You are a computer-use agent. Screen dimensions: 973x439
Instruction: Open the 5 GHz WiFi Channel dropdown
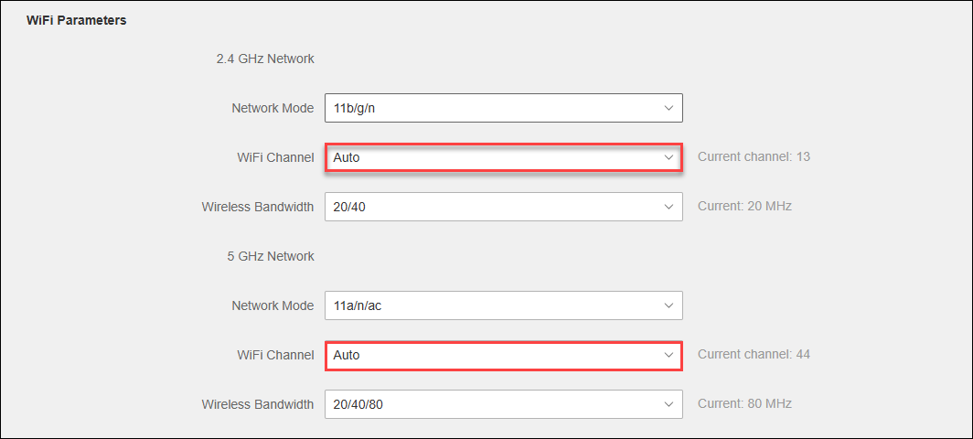click(503, 355)
